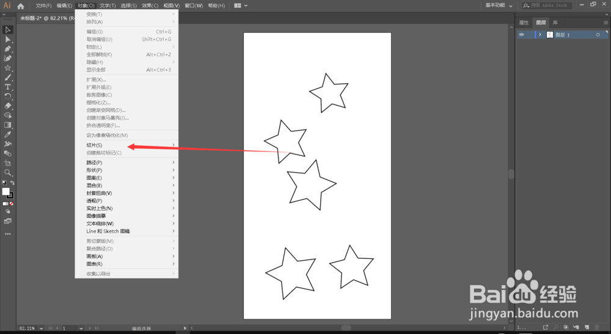Open the 透视(P) submenu

point(126,200)
